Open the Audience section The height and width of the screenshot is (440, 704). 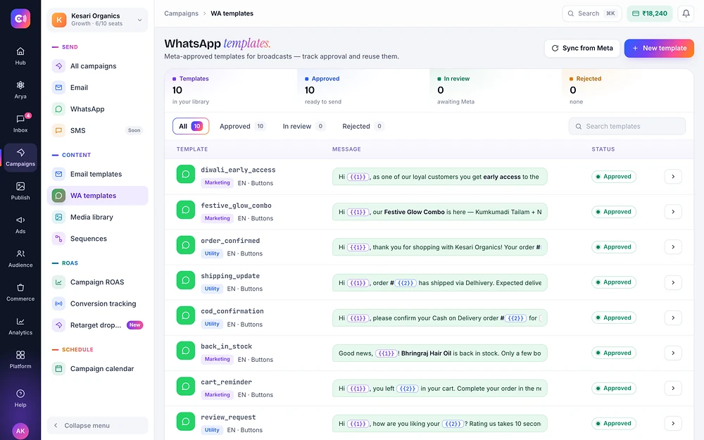(x=20, y=258)
